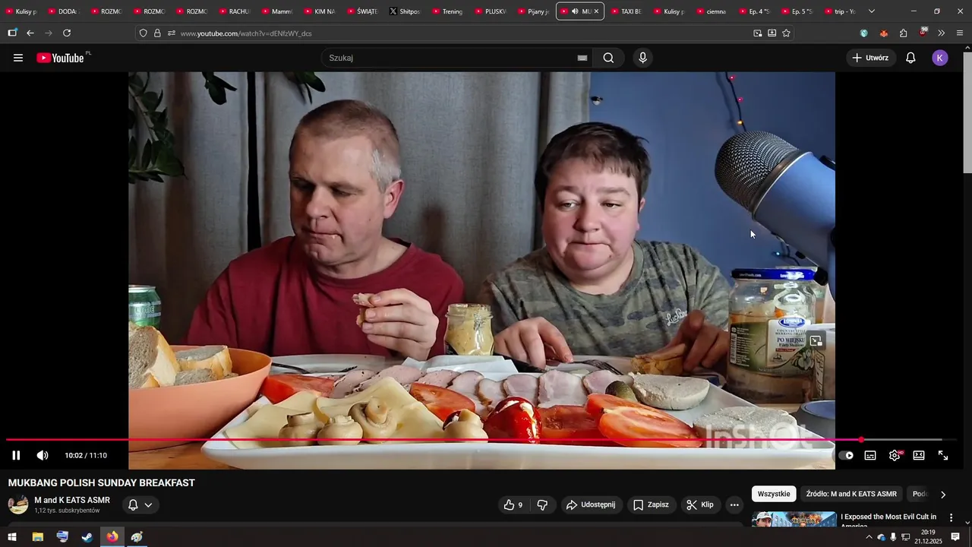Open the YouTube hamburger guide menu
The image size is (972, 547).
pyautogui.click(x=18, y=58)
